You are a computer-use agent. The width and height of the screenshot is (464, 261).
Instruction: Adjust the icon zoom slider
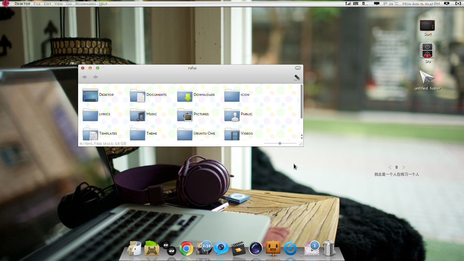pyautogui.click(x=280, y=143)
